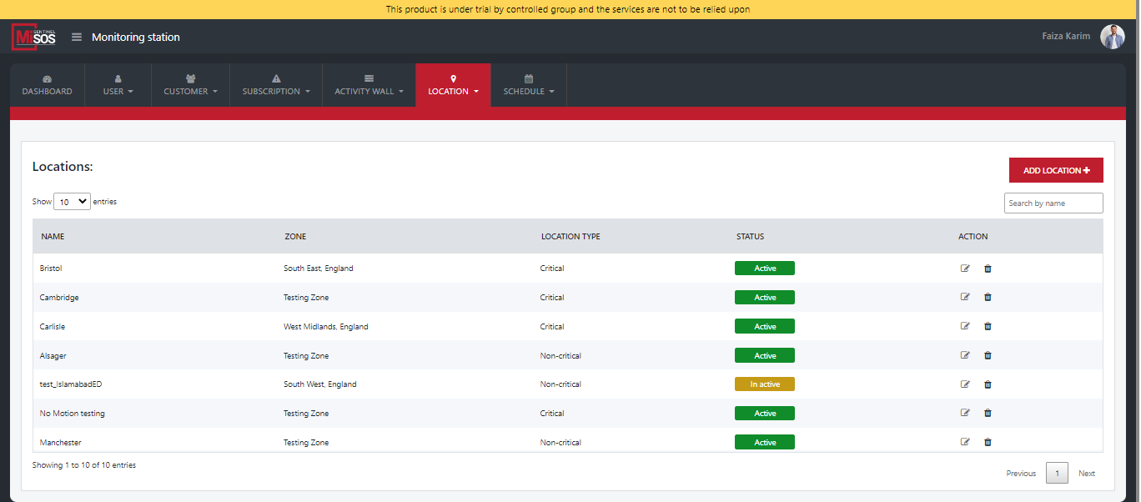Open the Show entries count selector
The image size is (1141, 502).
click(72, 202)
